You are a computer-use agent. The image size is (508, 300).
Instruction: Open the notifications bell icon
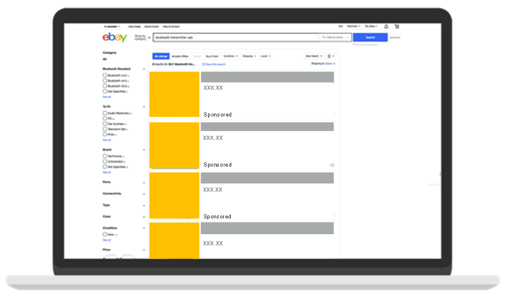tap(386, 26)
